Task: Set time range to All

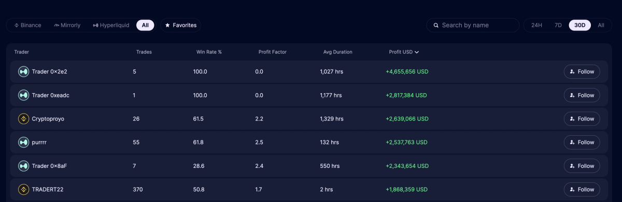Action: pyautogui.click(x=601, y=25)
